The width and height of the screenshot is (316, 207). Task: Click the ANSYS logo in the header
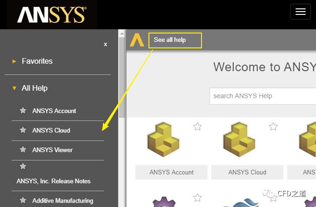(x=52, y=14)
